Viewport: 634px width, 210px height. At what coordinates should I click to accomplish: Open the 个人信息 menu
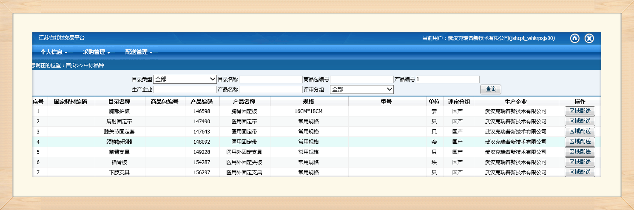54,52
